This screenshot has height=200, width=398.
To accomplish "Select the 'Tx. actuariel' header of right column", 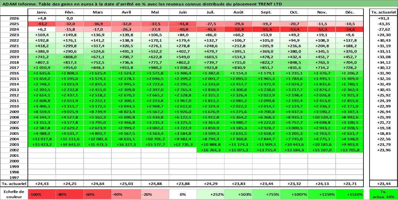I will pyautogui.click(x=384, y=12).
